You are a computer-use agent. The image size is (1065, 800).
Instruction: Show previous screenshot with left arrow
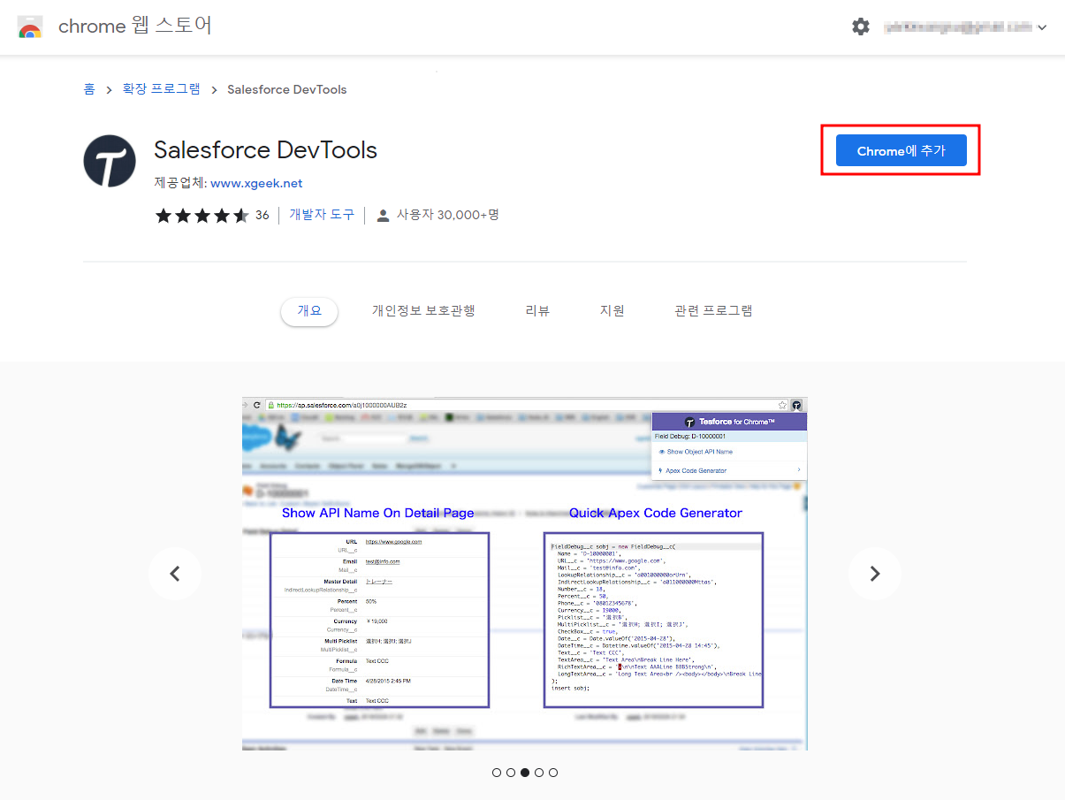click(175, 574)
